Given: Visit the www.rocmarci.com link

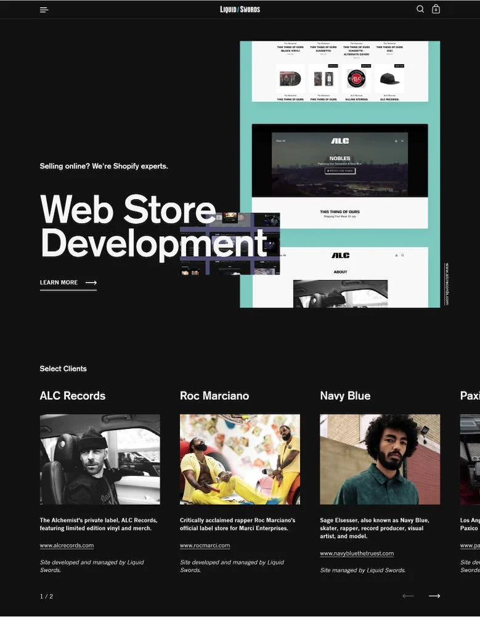Looking at the screenshot, I should coord(205,545).
